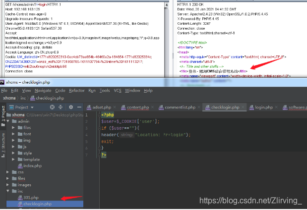
Task: Click the Host header line in request pane
Action: (22, 9)
